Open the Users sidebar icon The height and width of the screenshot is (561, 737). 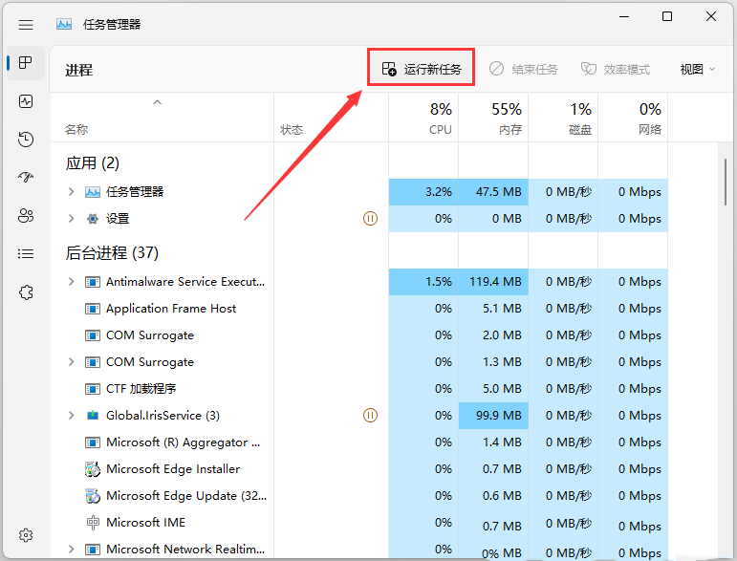click(26, 216)
